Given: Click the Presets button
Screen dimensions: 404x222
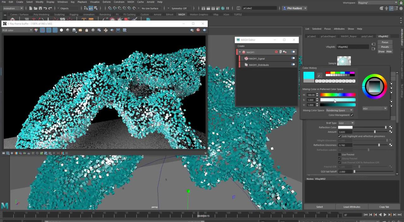Looking at the screenshot, I should coord(385,47).
